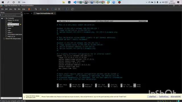Select the Other VM entry
The image size is (182, 102).
[9, 28]
